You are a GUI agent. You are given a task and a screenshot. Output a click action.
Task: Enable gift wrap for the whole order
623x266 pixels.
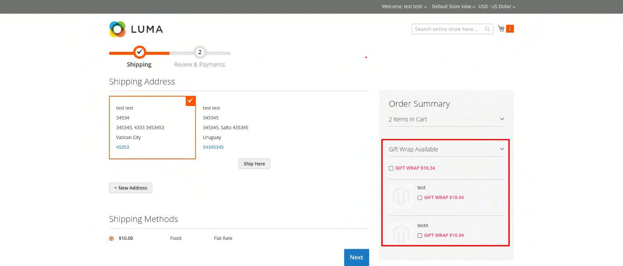pos(391,168)
